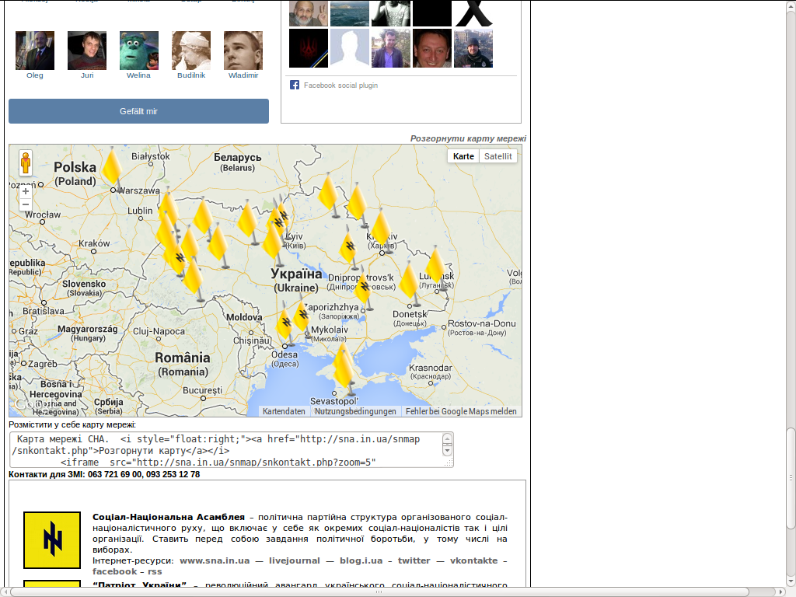
Task: Switch map to Satellit view
Action: click(498, 156)
